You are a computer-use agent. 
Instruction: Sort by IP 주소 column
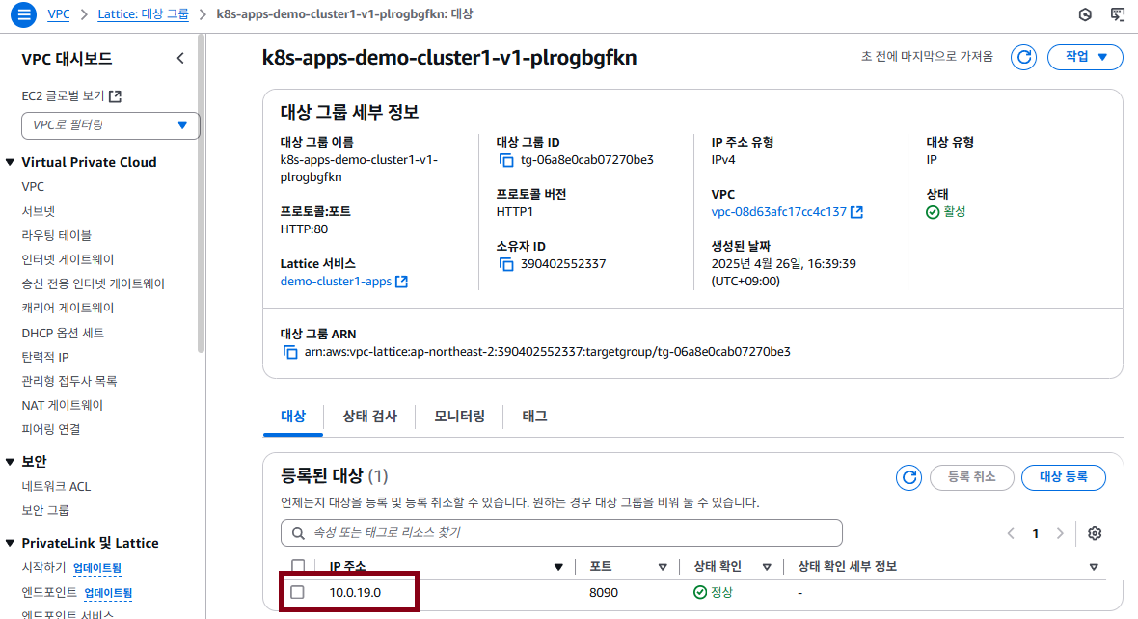click(558, 567)
